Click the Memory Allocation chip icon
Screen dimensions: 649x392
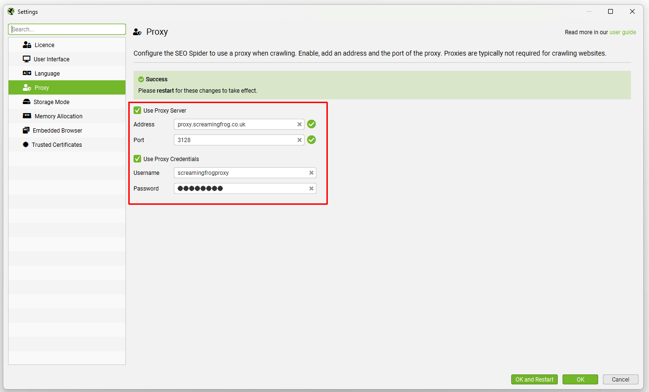click(x=26, y=116)
